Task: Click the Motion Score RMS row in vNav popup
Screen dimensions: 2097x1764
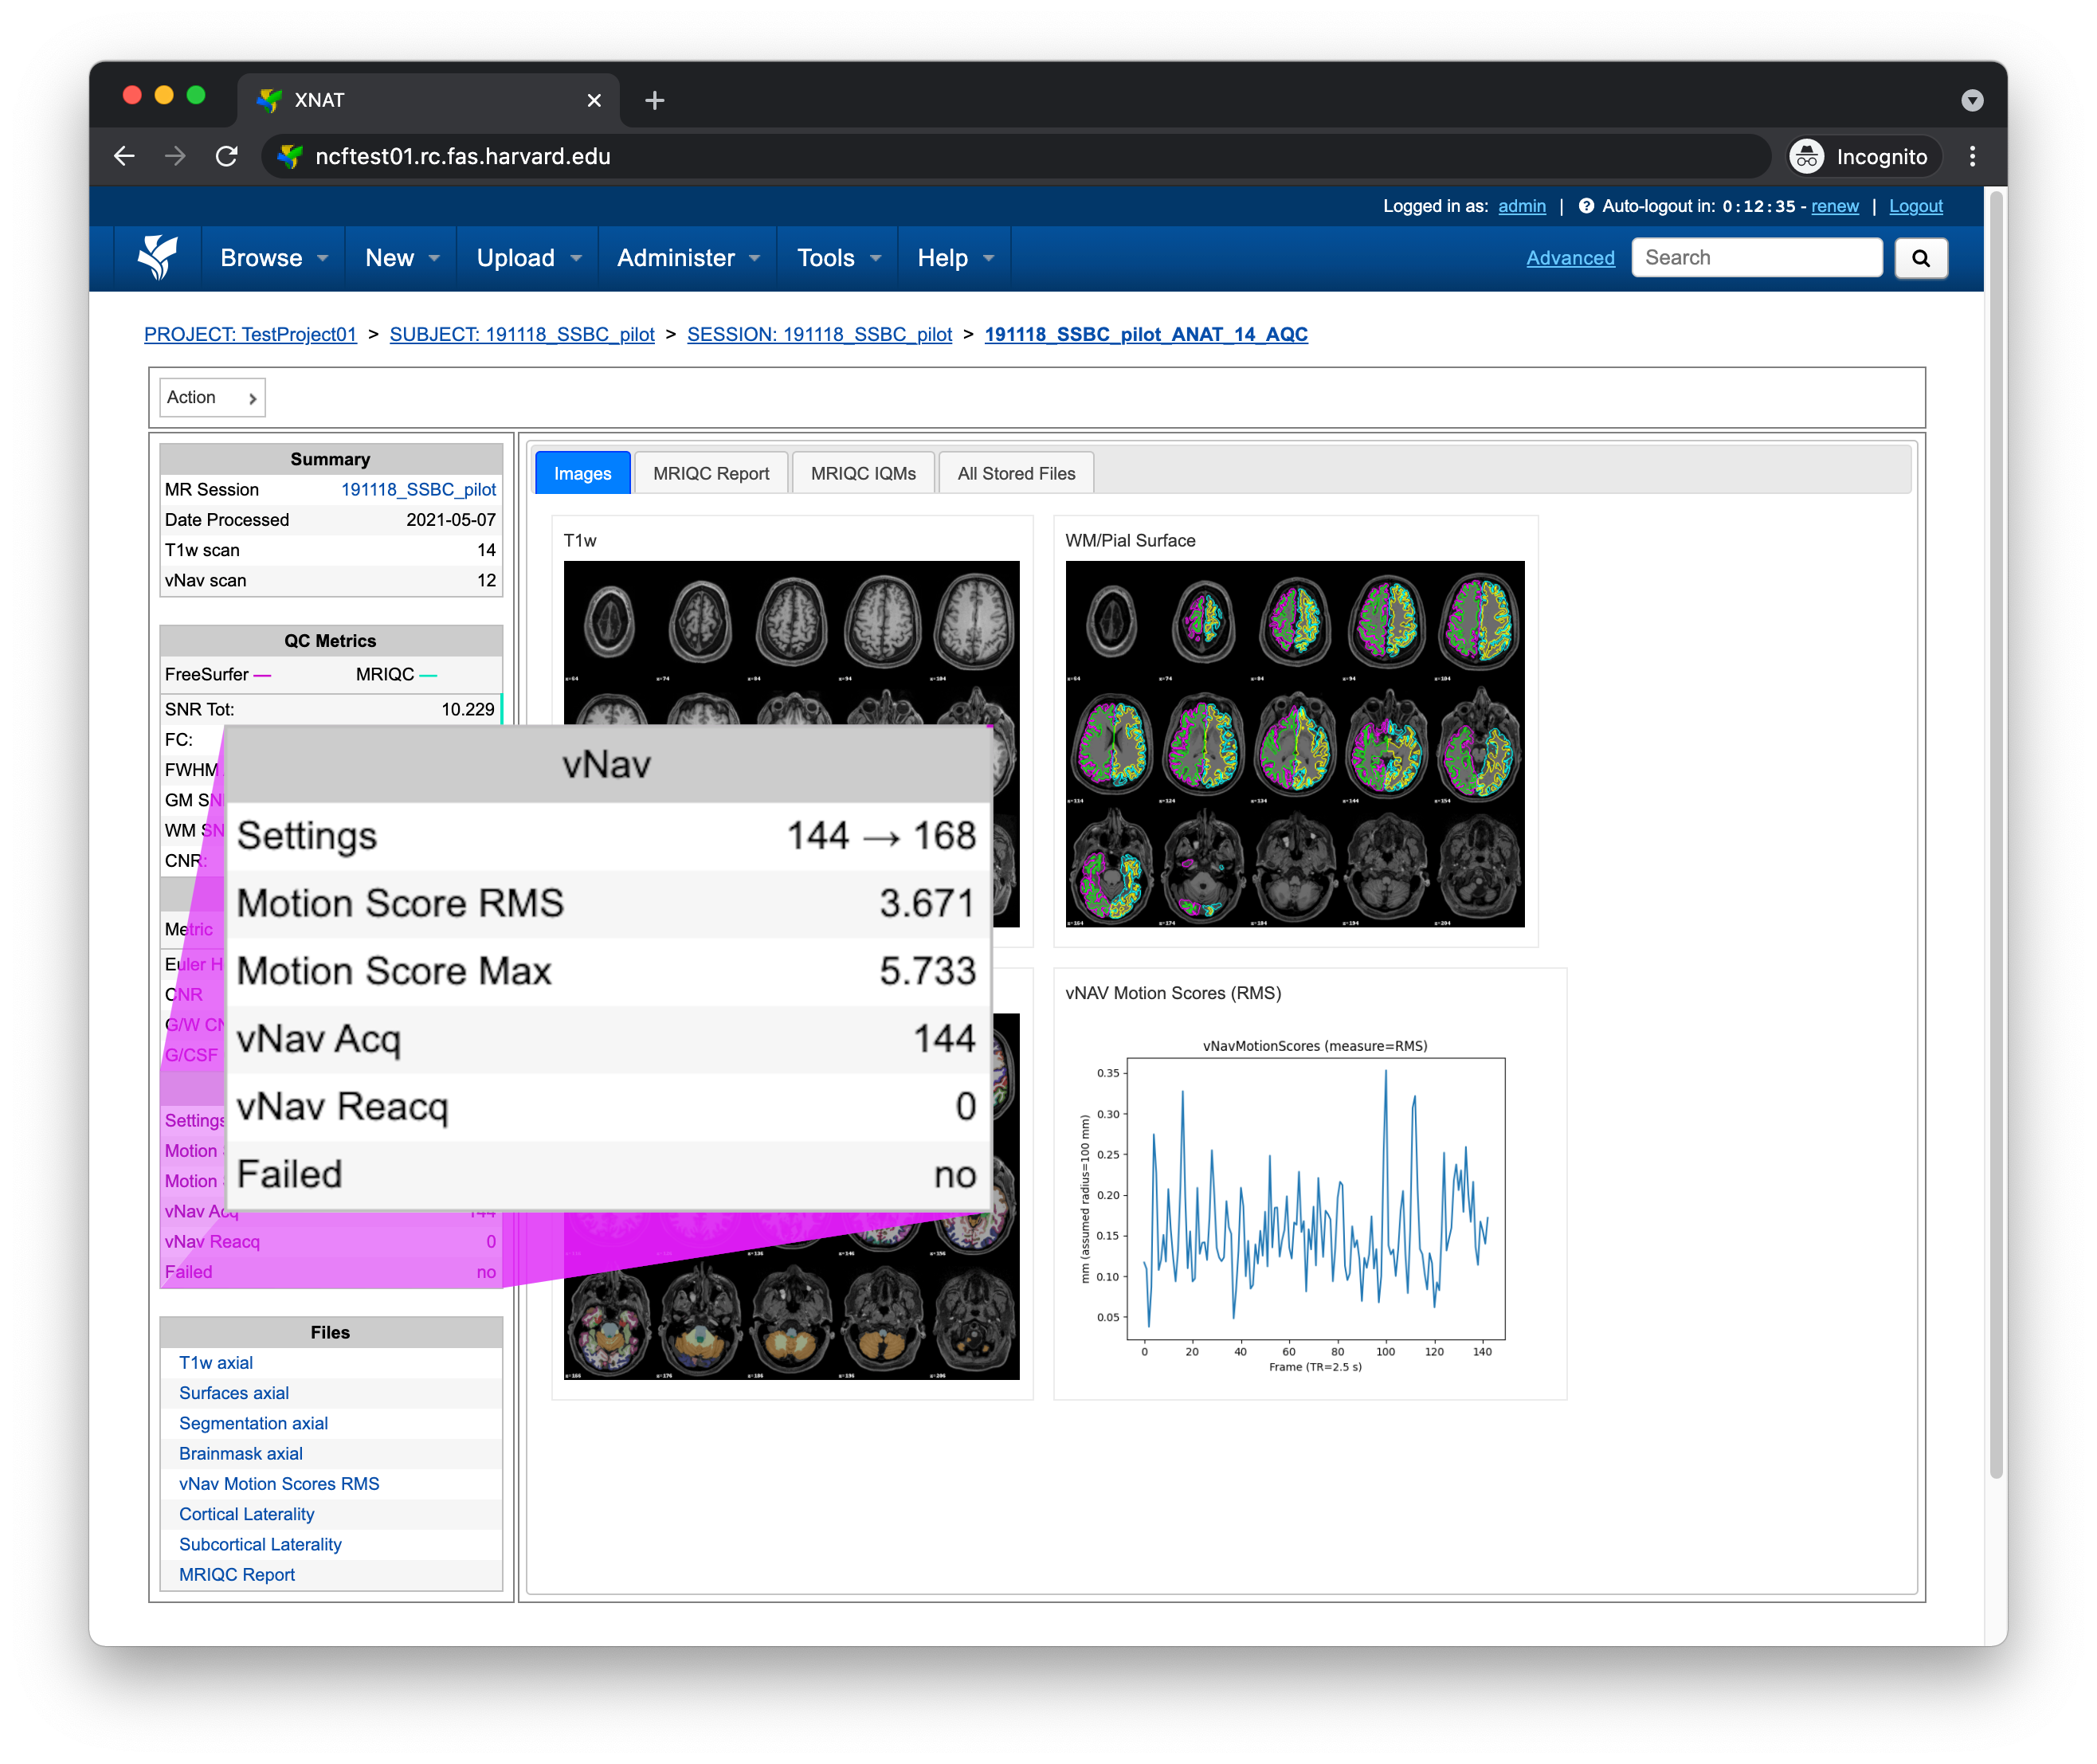Action: [x=607, y=903]
